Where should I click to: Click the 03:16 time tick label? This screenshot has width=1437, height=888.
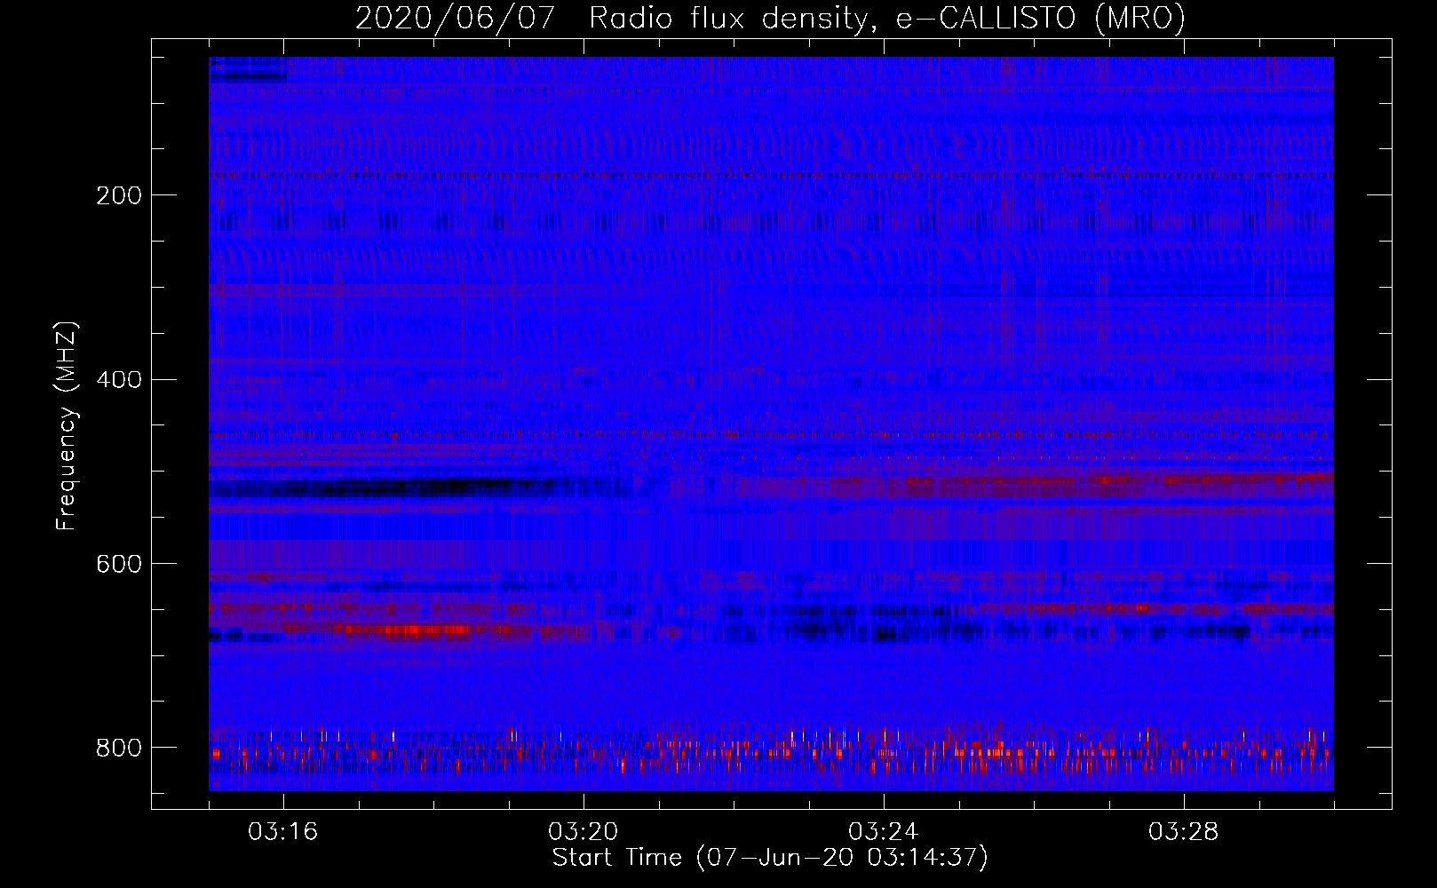coord(283,832)
